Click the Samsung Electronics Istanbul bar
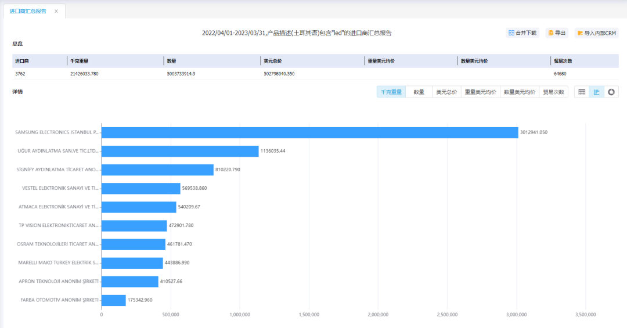The image size is (627, 328). click(309, 132)
